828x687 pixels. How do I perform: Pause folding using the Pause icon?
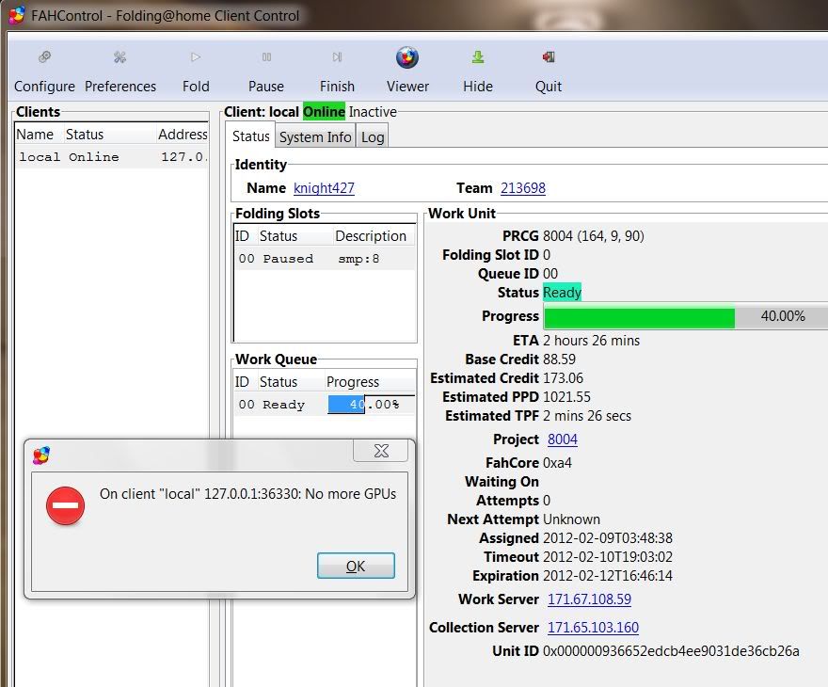pos(266,57)
